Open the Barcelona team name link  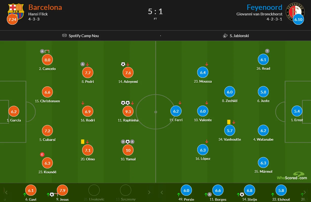tap(45, 7)
